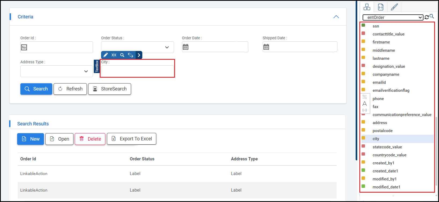Click the letter A text icon

(364, 104)
